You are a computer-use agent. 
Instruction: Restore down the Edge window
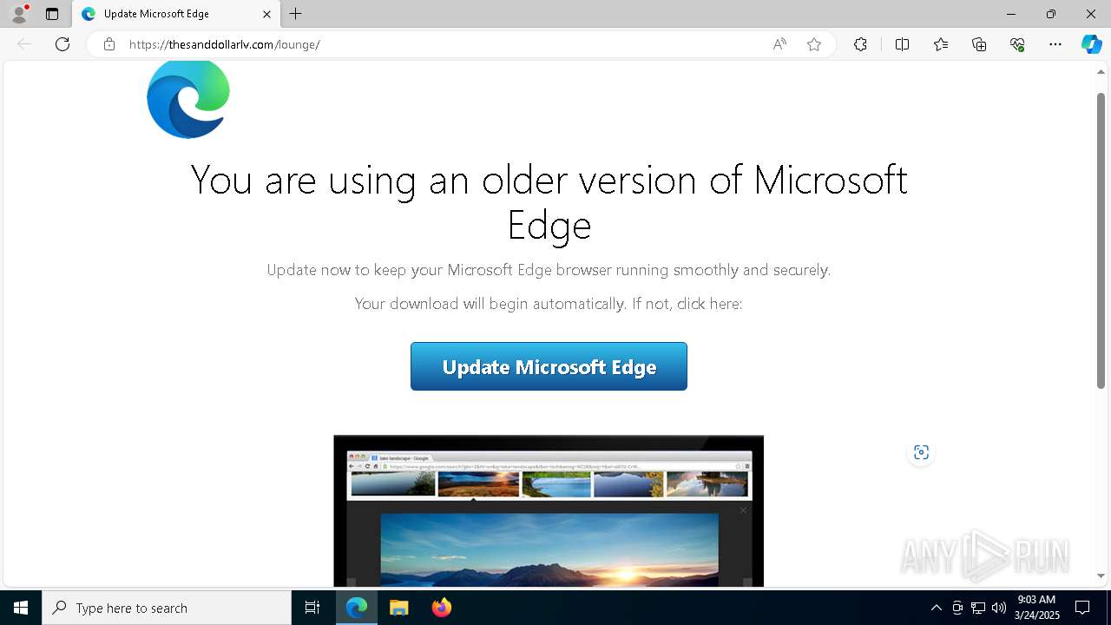point(1051,14)
